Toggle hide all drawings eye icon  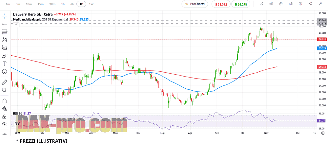[x=5, y=124]
